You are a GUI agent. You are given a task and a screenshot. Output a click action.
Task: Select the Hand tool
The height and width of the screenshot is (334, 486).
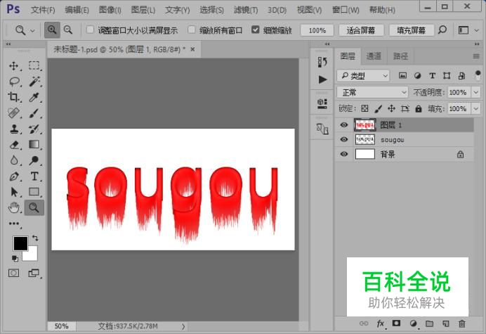pos(14,207)
